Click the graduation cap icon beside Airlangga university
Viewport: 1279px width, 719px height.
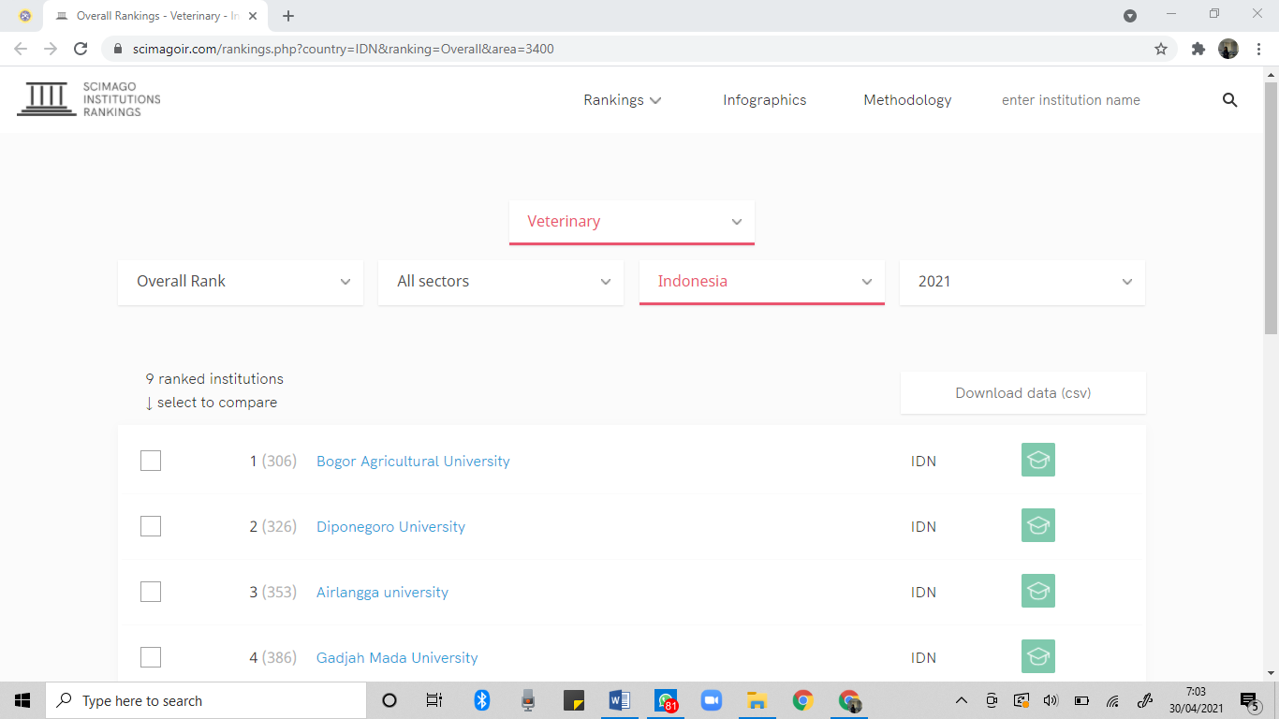pos(1037,591)
